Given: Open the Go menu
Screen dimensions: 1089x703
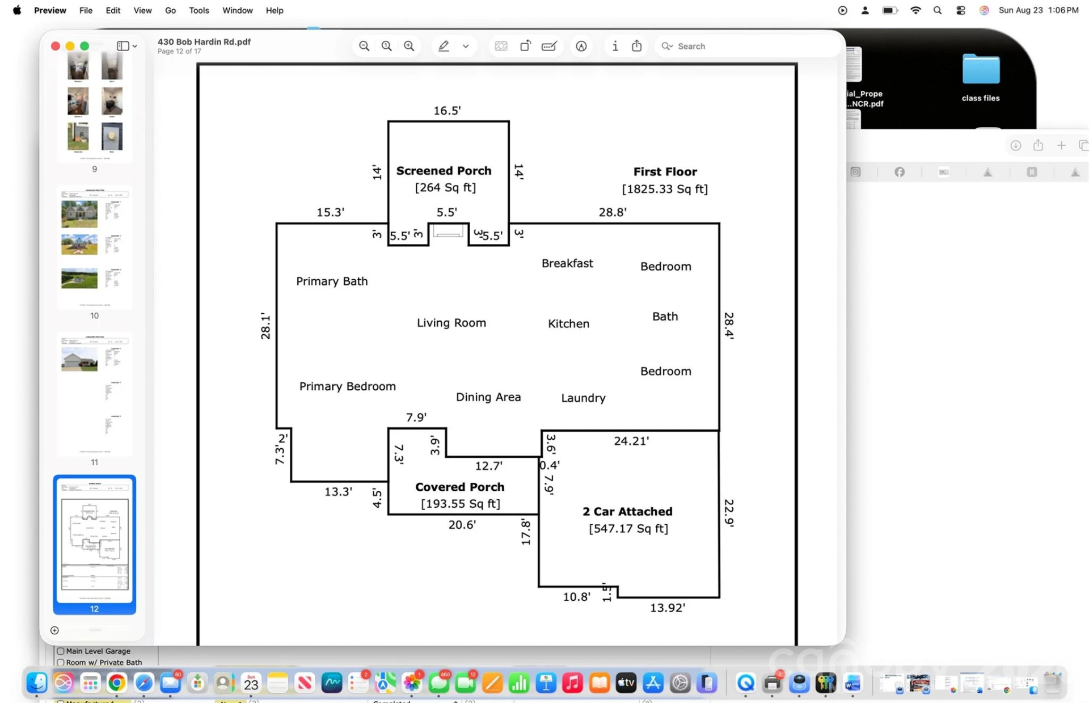Looking at the screenshot, I should (170, 10).
